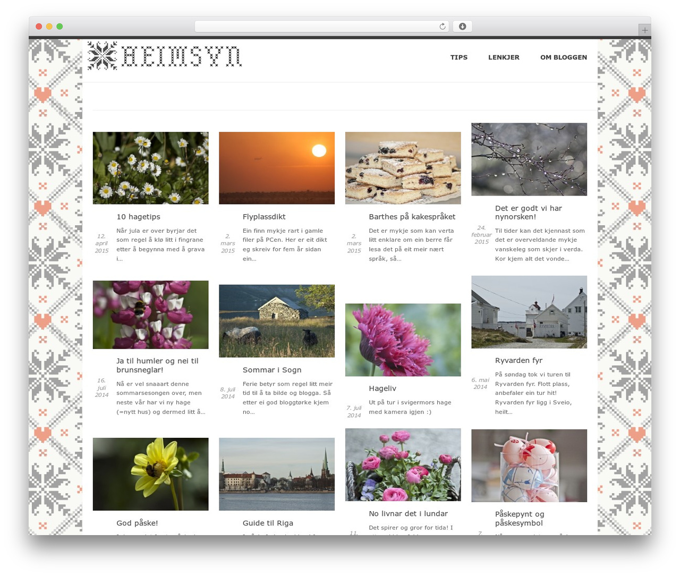Read the post "10 hagetips"
This screenshot has height=576, width=680.
[138, 217]
